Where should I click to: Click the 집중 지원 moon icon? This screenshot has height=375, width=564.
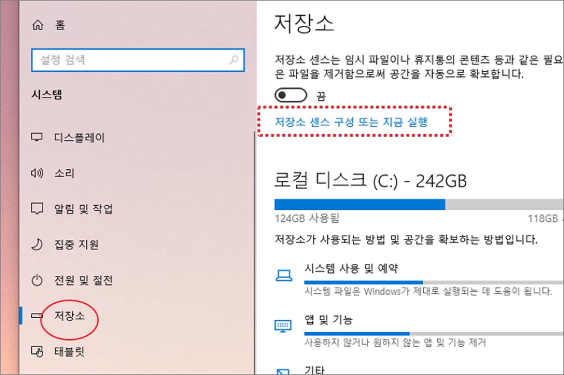(37, 245)
